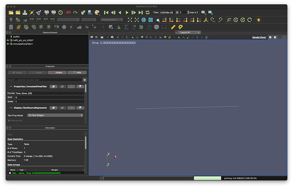Select the yellow protractor angle tool

click(x=180, y=27)
